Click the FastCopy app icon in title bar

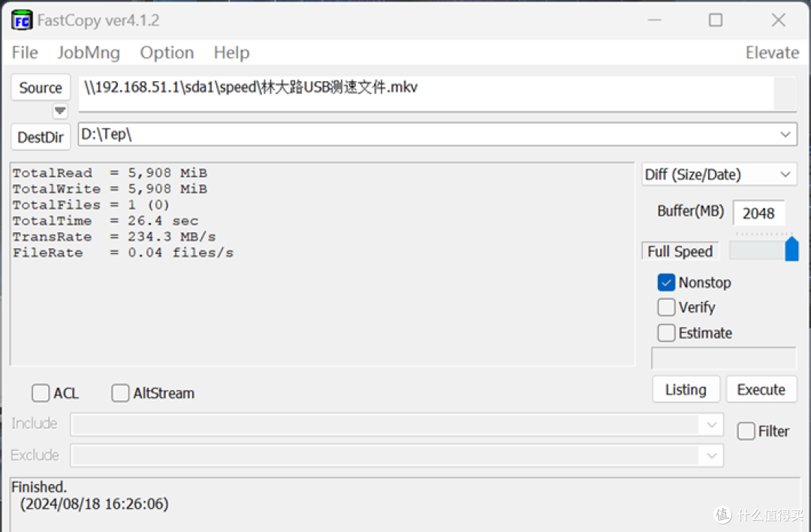coord(22,20)
